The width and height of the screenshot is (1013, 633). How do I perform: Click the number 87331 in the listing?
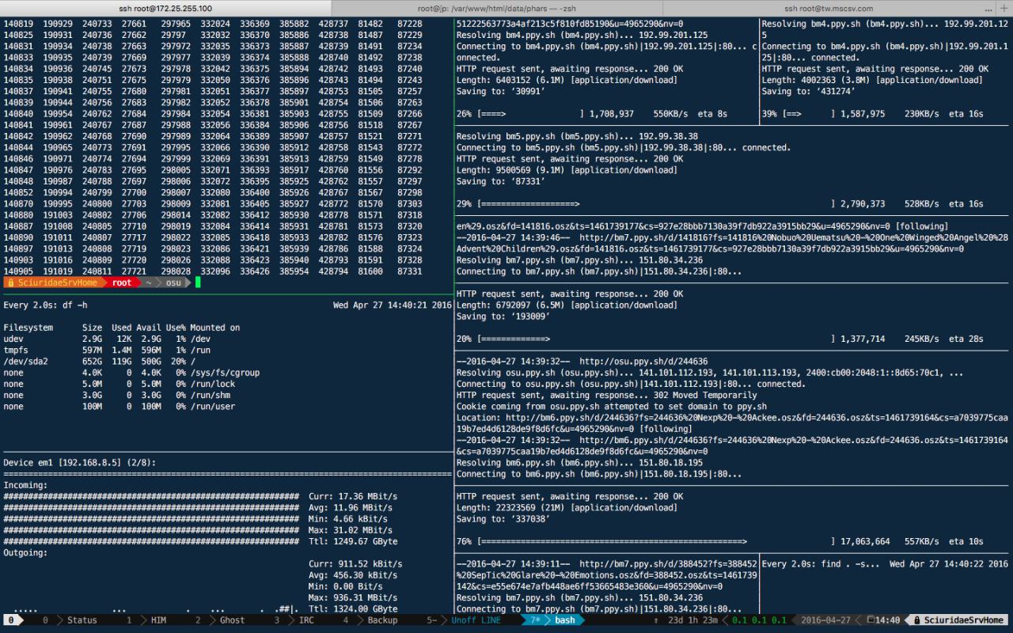(x=409, y=271)
